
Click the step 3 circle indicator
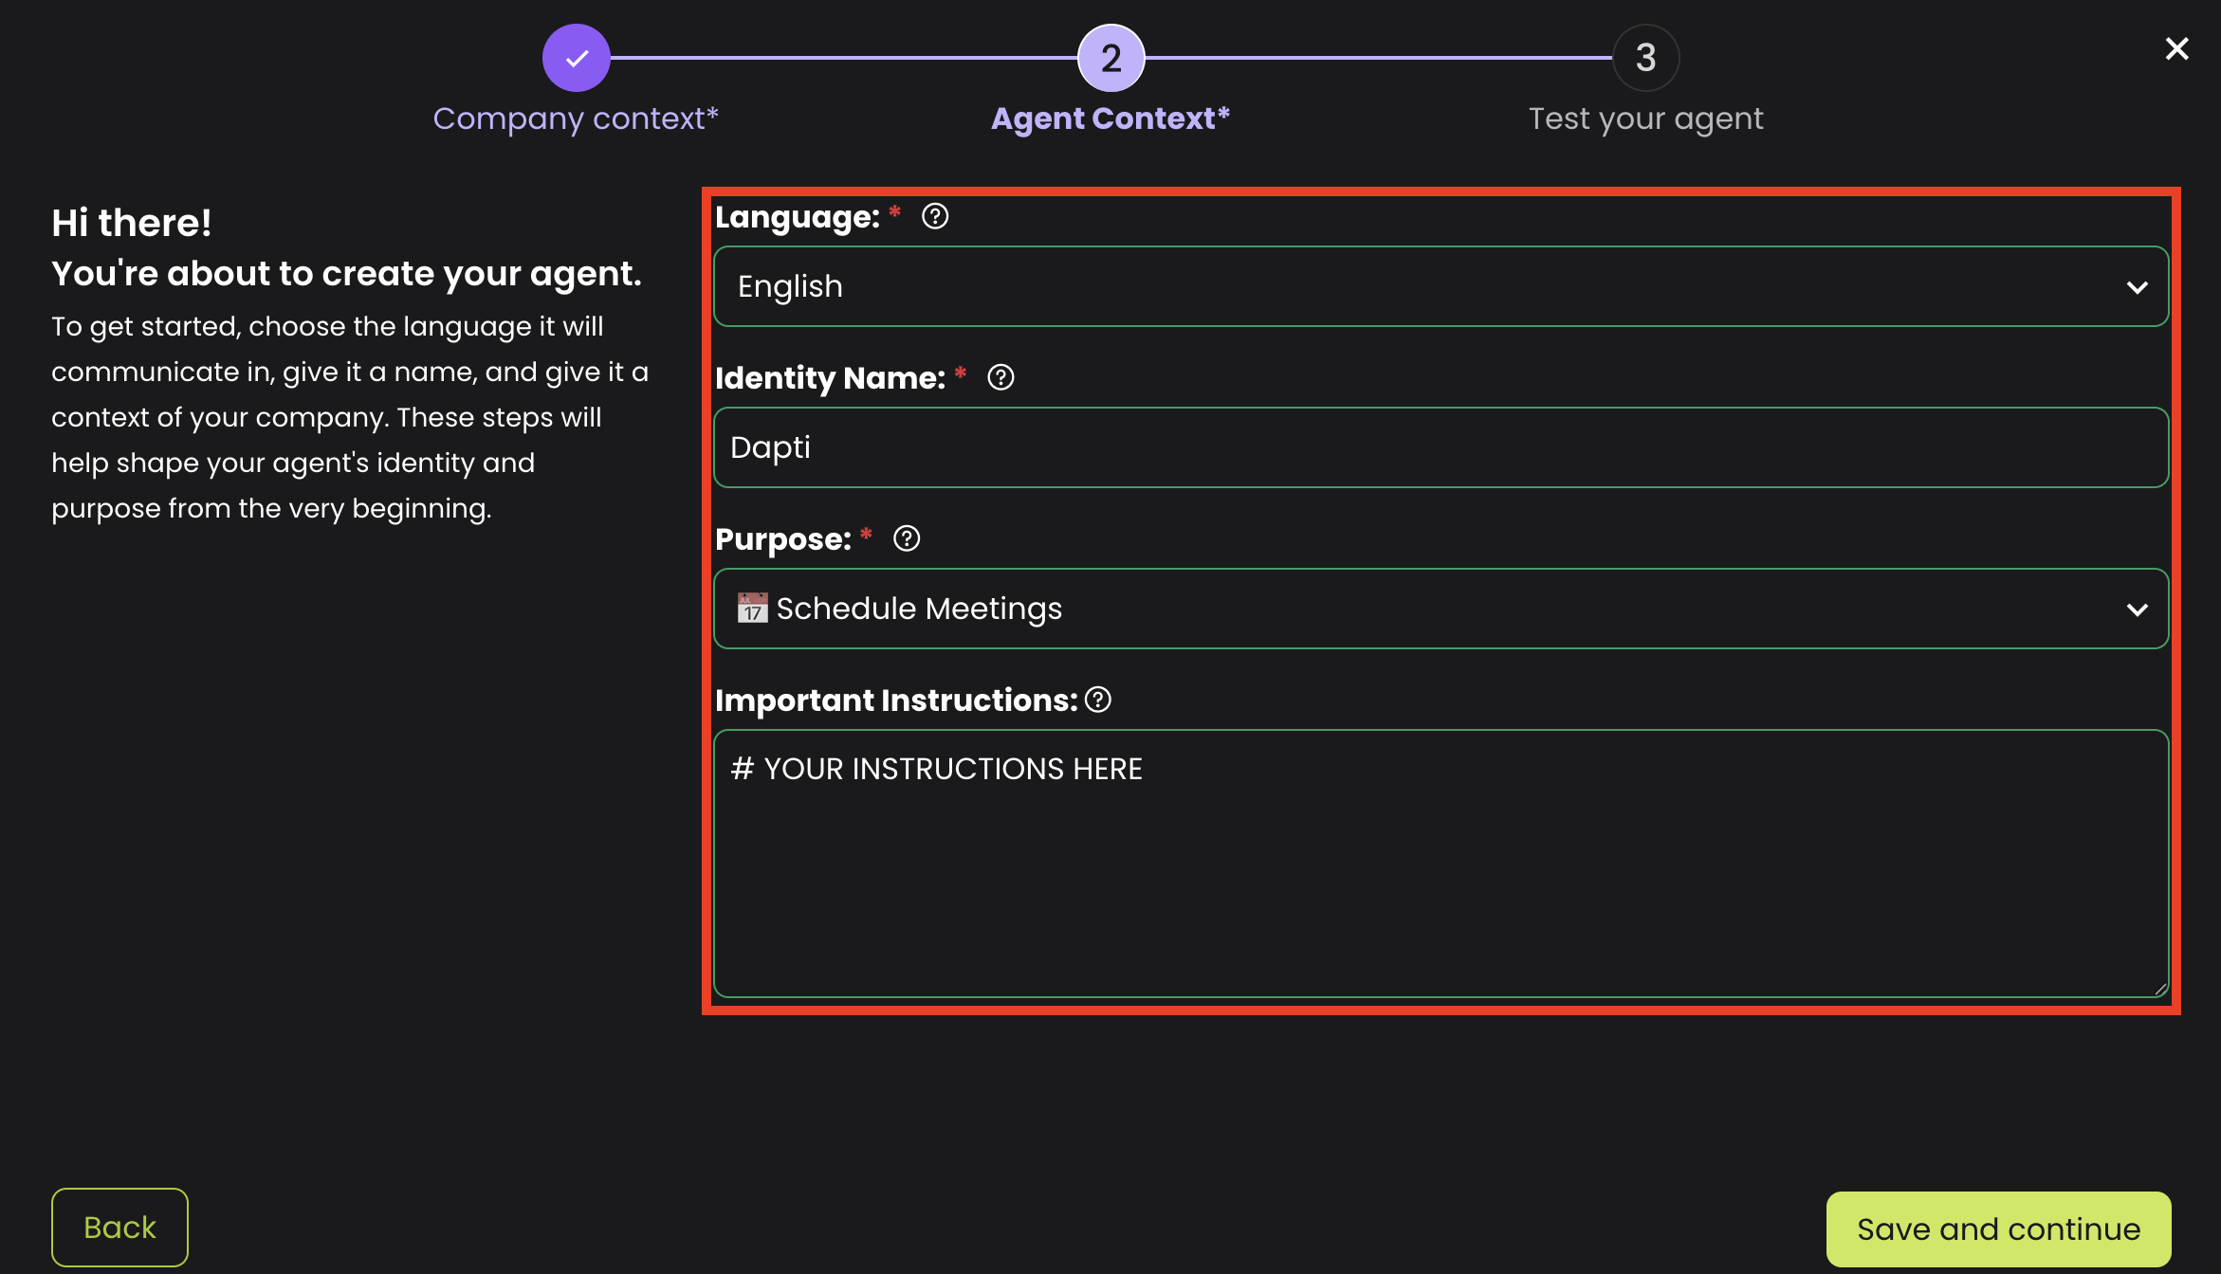point(1645,58)
